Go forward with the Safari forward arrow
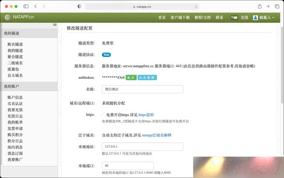The height and width of the screenshot is (178, 284). coord(44,6)
